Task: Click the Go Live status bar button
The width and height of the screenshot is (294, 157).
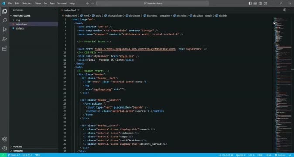Action: pos(280,155)
